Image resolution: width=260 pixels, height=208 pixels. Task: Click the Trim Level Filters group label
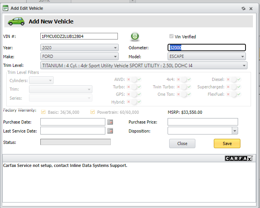pyautogui.click(x=23, y=72)
